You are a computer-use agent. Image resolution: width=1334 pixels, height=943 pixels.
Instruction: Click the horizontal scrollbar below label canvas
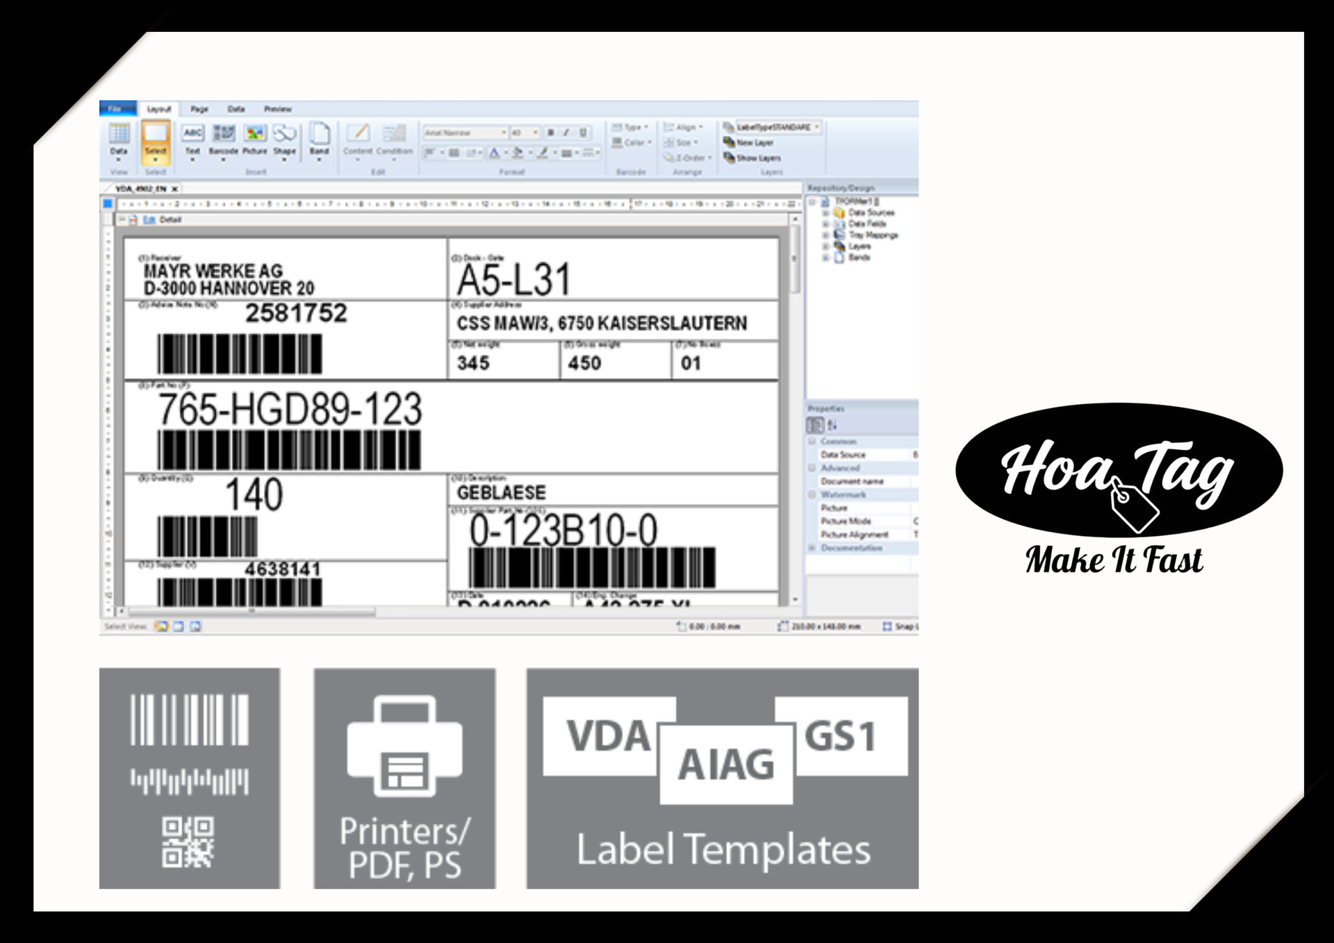point(252,612)
